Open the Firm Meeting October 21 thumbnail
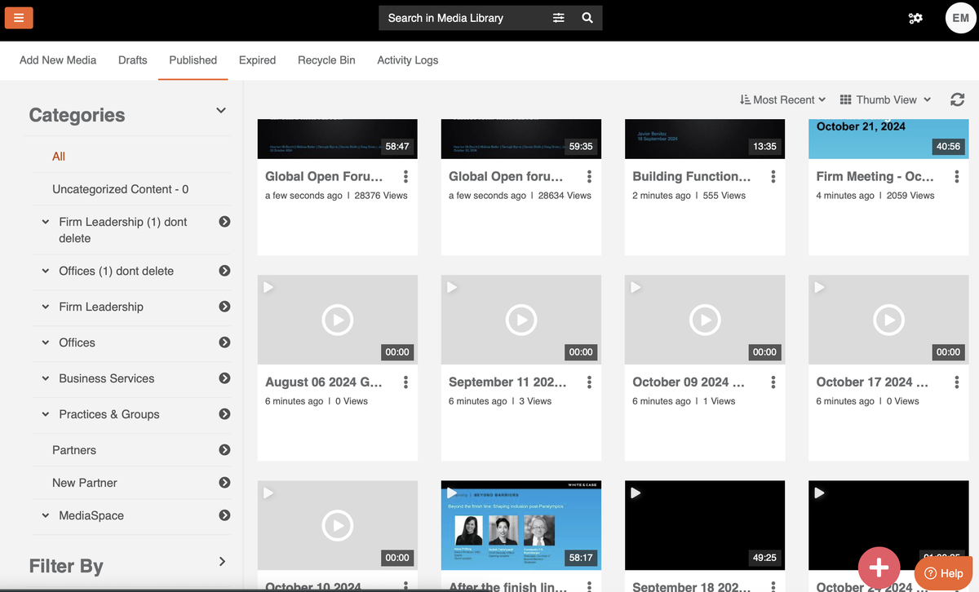 click(x=888, y=139)
